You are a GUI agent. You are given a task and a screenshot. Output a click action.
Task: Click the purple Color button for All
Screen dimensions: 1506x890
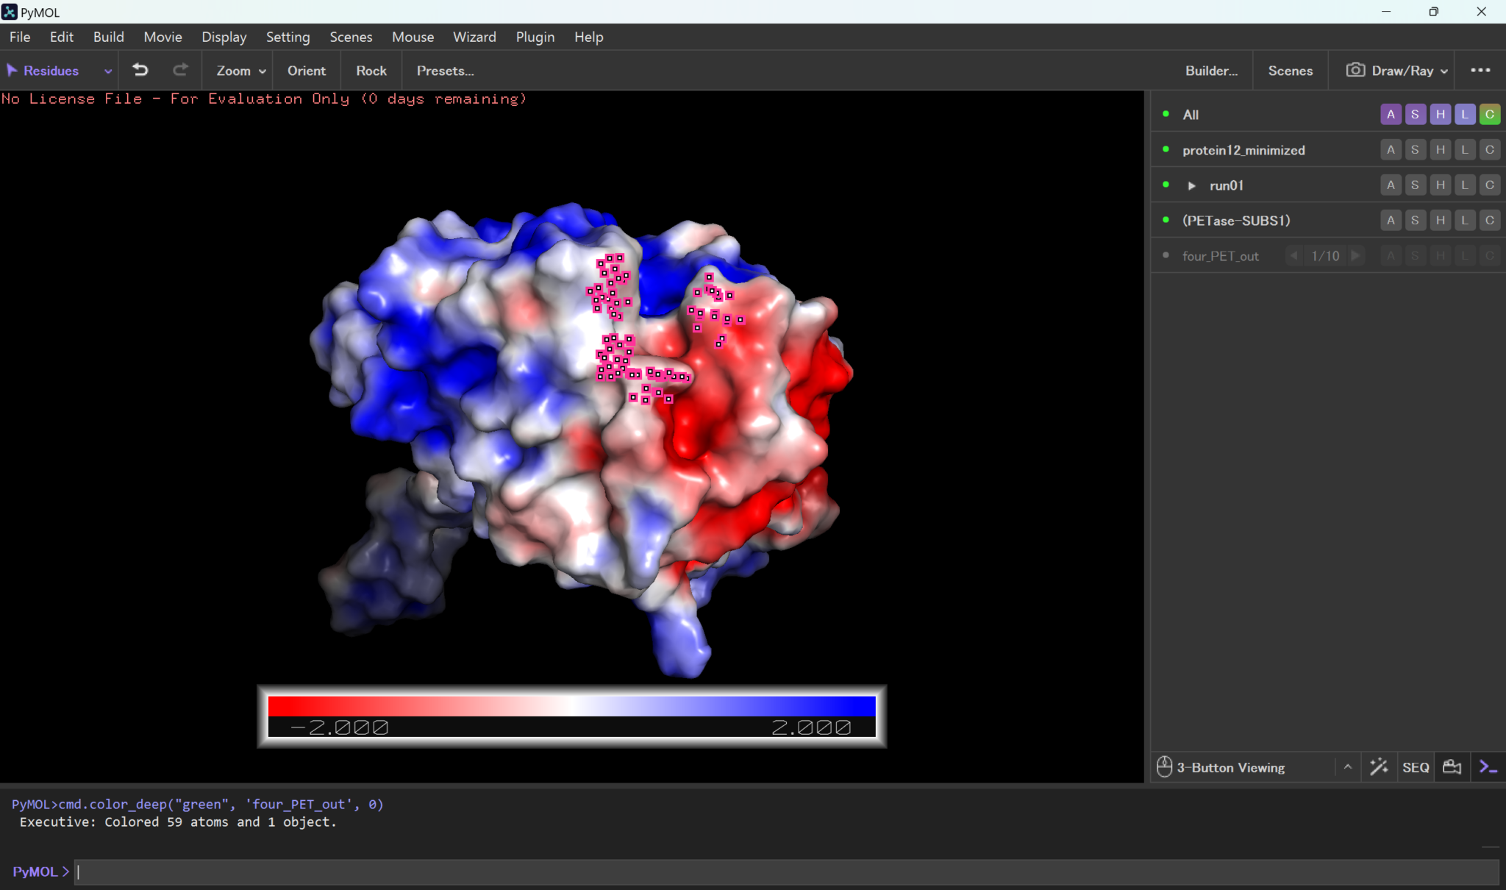point(1490,114)
